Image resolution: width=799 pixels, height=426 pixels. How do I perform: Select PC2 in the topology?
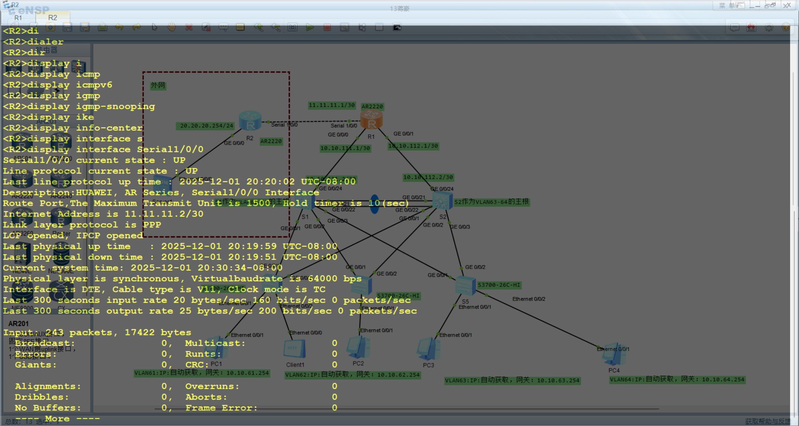[358, 347]
